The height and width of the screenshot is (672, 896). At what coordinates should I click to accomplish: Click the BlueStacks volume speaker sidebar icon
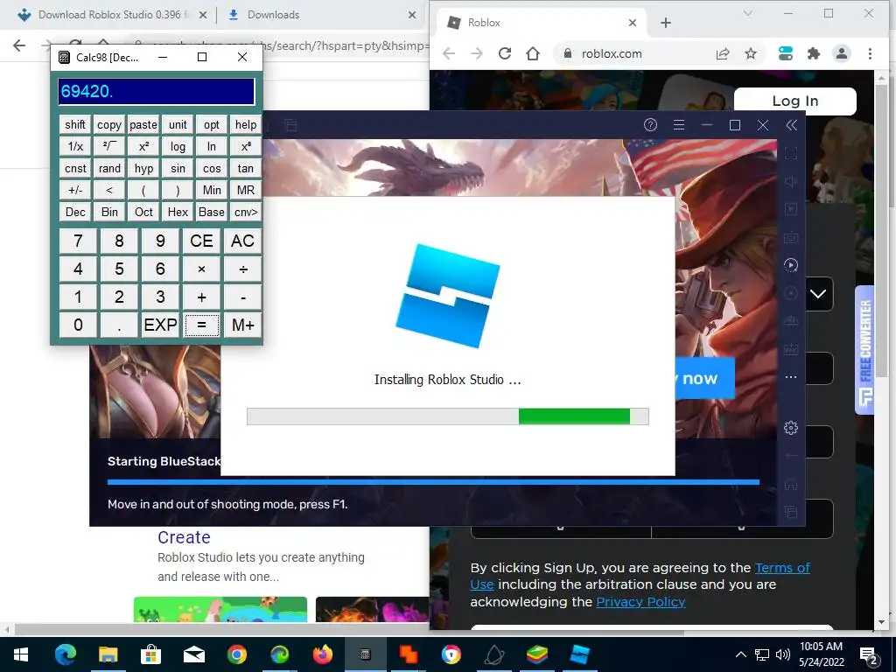791,181
